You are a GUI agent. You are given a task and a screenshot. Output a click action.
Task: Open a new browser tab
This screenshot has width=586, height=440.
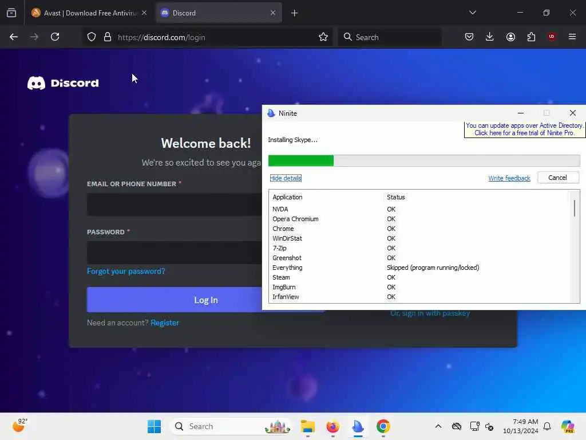pos(295,13)
